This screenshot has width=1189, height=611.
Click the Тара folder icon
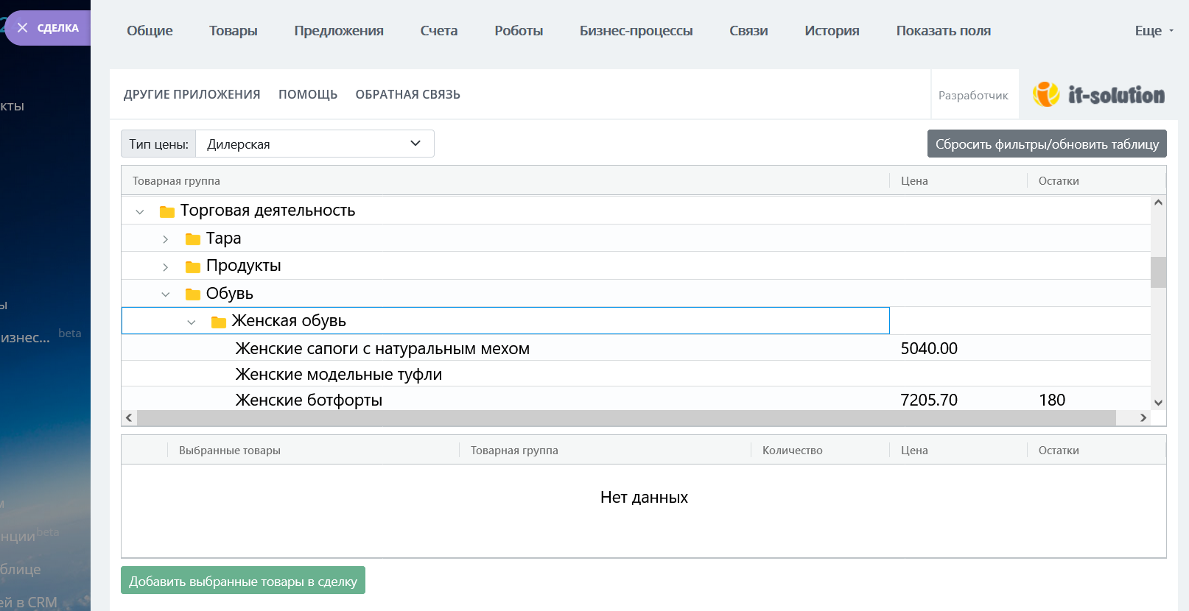pos(193,239)
